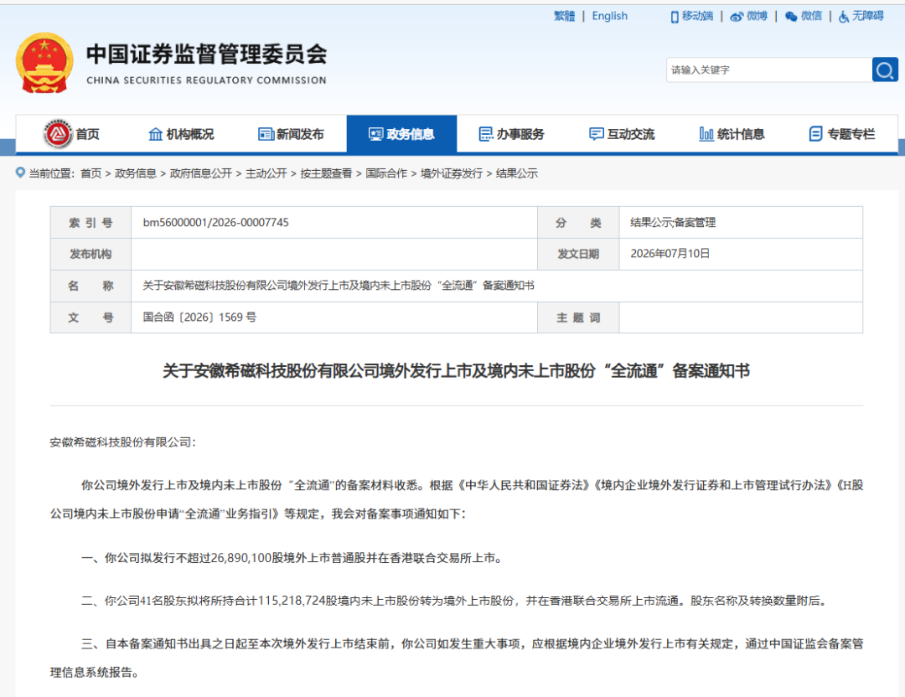This screenshot has width=905, height=697.
Task: Click index number bm56000001/2026-00007745
Action: (x=216, y=223)
